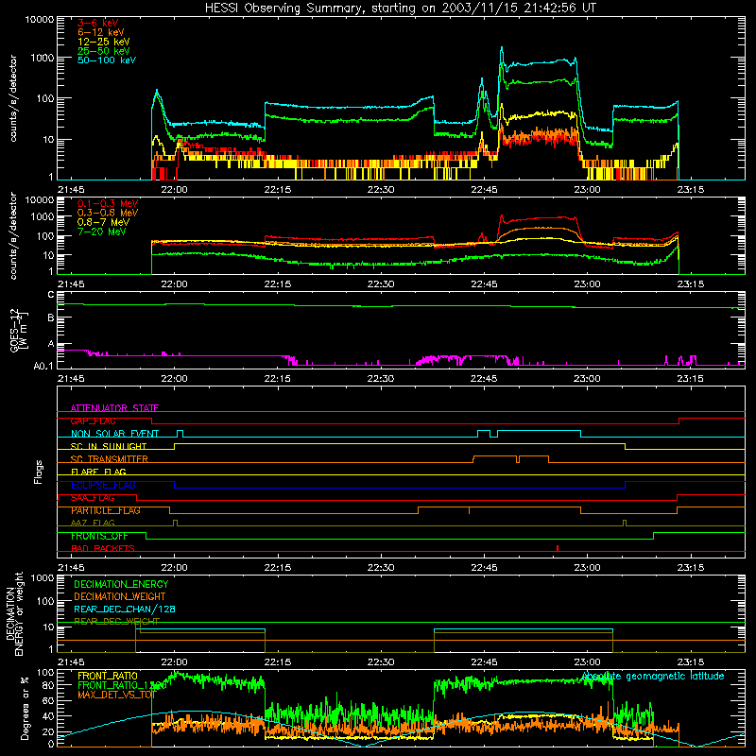Click the DECIMATION_WEIGHT legend label
The height and width of the screenshot is (756, 756).
[120, 596]
